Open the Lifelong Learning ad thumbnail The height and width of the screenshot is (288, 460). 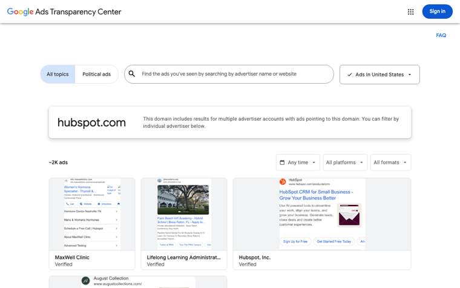tap(184, 214)
